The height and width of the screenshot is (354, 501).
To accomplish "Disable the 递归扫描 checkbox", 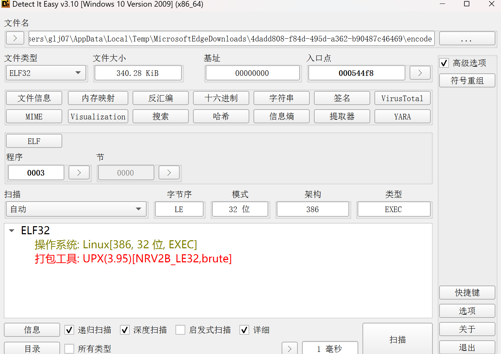I will [69, 330].
